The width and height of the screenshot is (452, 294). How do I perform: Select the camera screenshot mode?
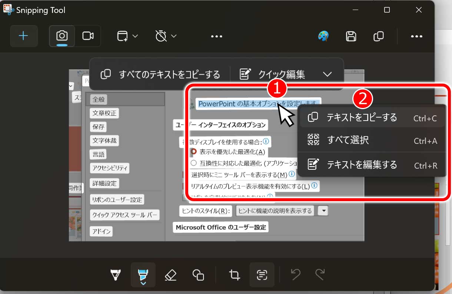pos(62,36)
